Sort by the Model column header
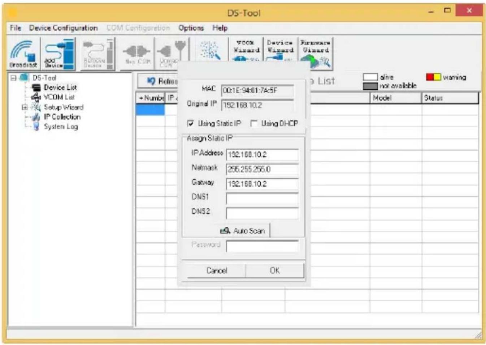Viewport: 486px width, 345px height. [x=396, y=98]
